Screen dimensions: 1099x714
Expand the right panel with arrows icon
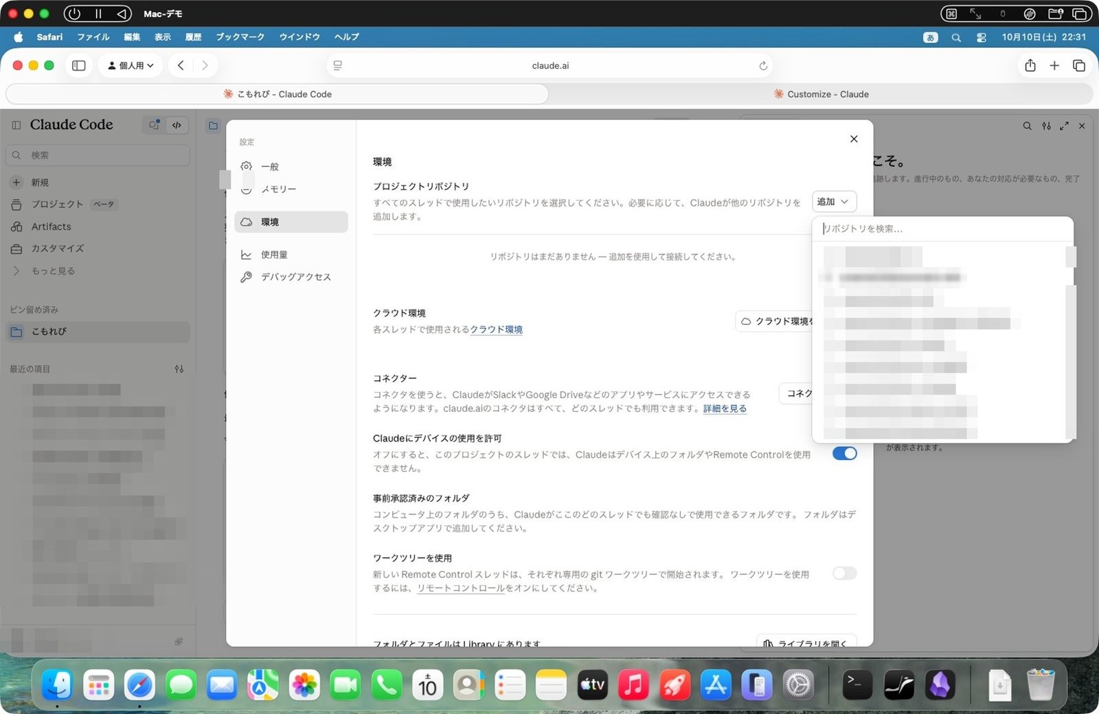click(x=1064, y=126)
